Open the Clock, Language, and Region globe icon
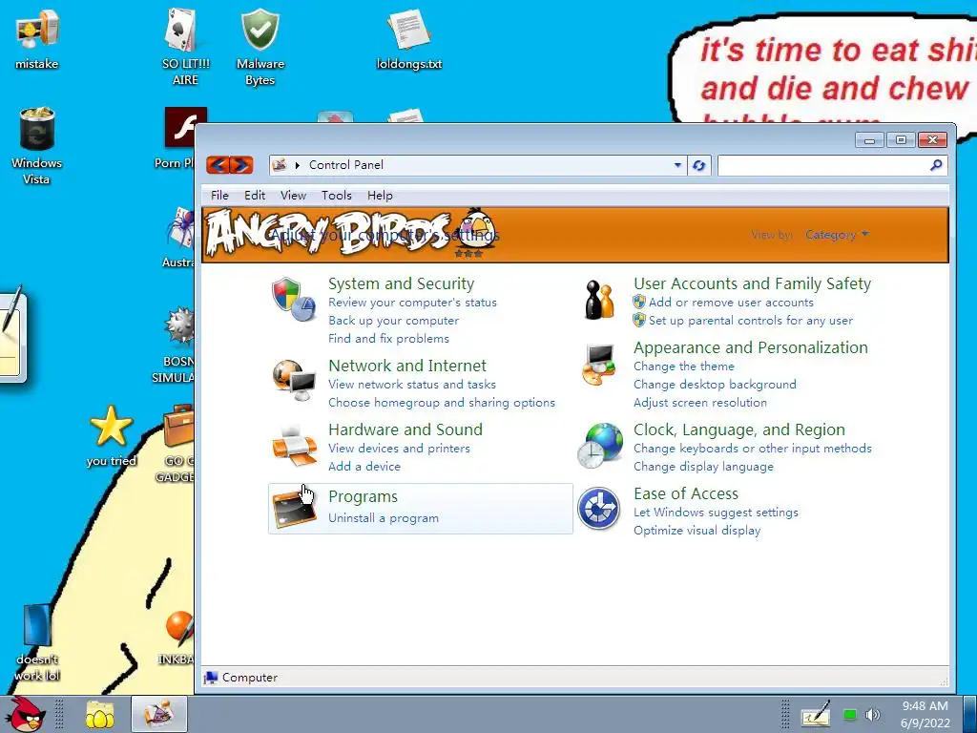The width and height of the screenshot is (977, 733). tap(599, 446)
